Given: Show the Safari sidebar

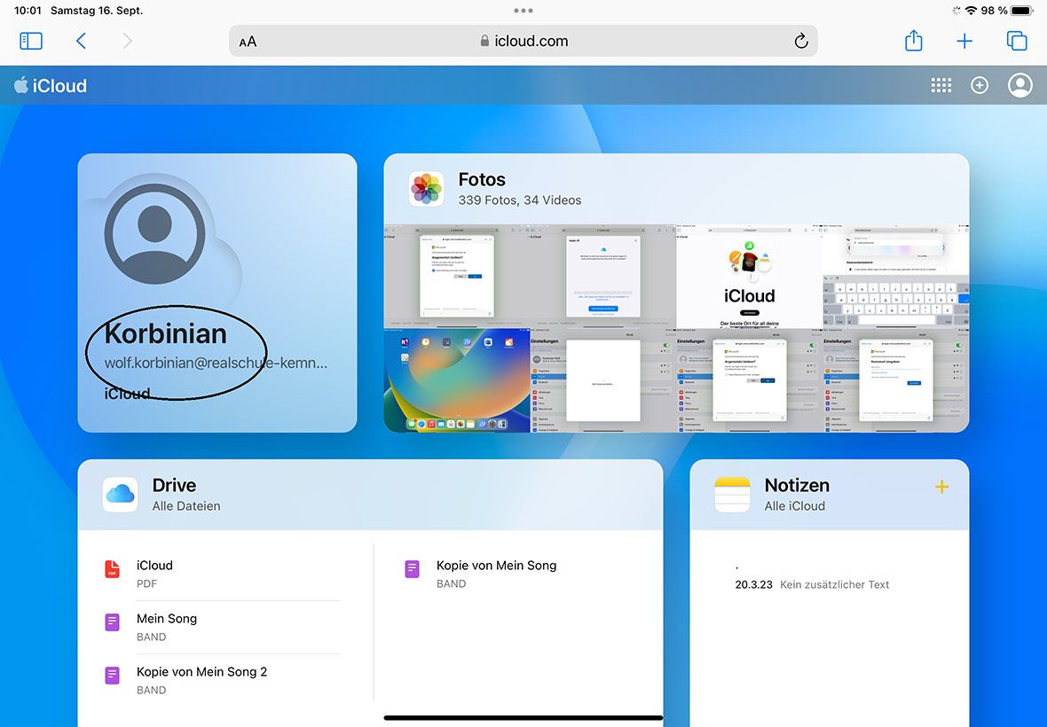Looking at the screenshot, I should (31, 41).
